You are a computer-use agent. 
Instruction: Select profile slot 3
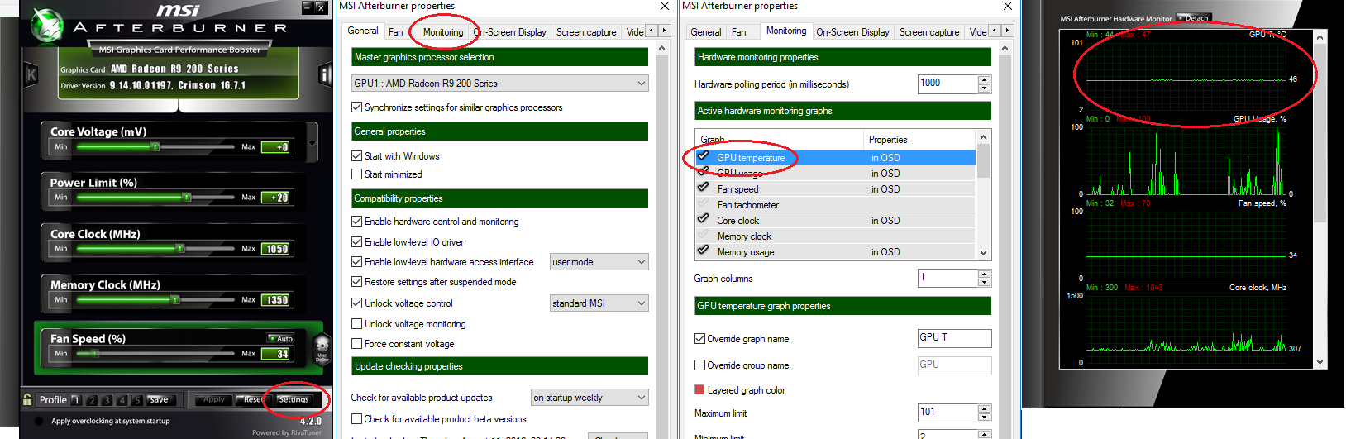(107, 400)
